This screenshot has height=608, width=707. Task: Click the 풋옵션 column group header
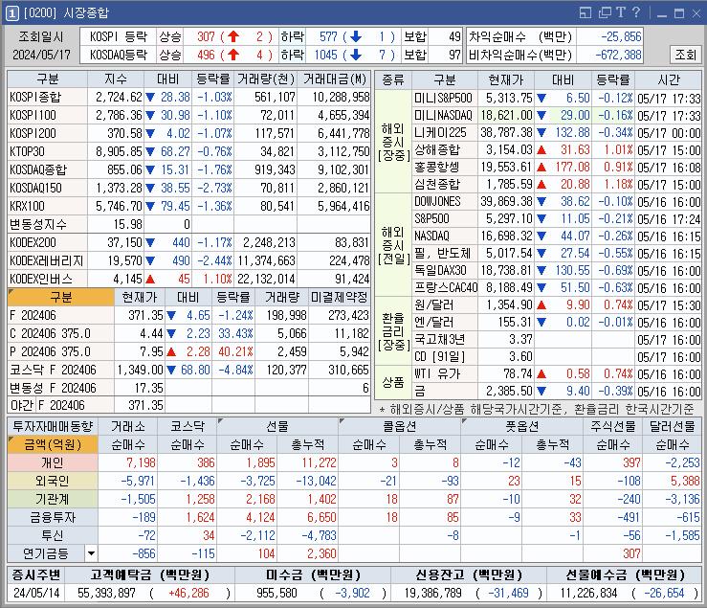pyautogui.click(x=521, y=426)
